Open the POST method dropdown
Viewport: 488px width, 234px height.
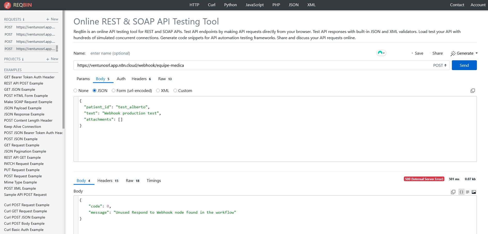(440, 65)
